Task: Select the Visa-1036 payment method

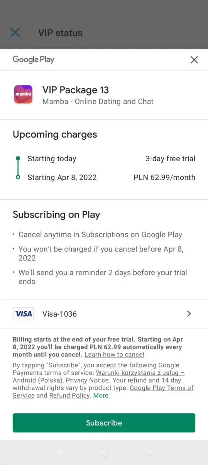Action: pos(104,314)
